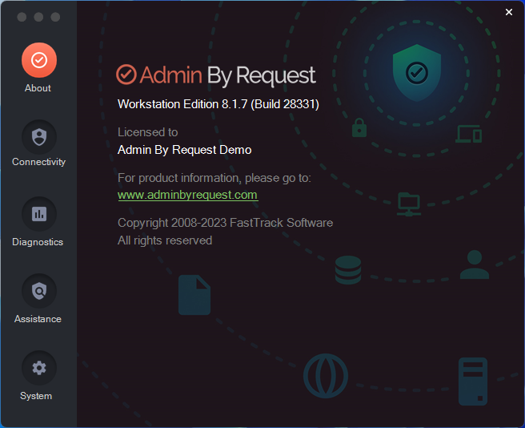
Task: Click the user silhouette icon
Action: click(475, 264)
